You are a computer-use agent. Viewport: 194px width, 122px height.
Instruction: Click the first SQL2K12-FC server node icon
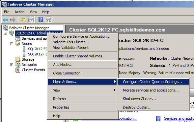(24, 49)
